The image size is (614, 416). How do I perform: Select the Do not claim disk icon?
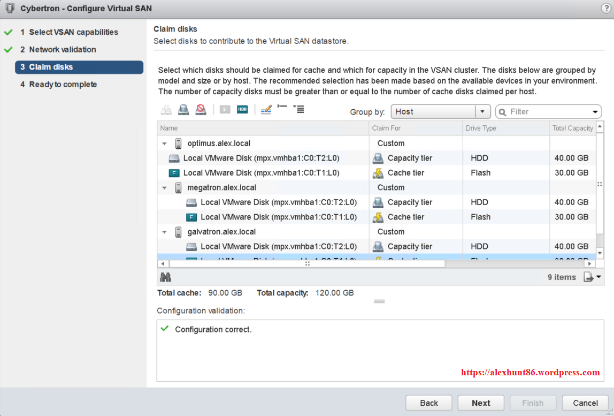coord(201,109)
